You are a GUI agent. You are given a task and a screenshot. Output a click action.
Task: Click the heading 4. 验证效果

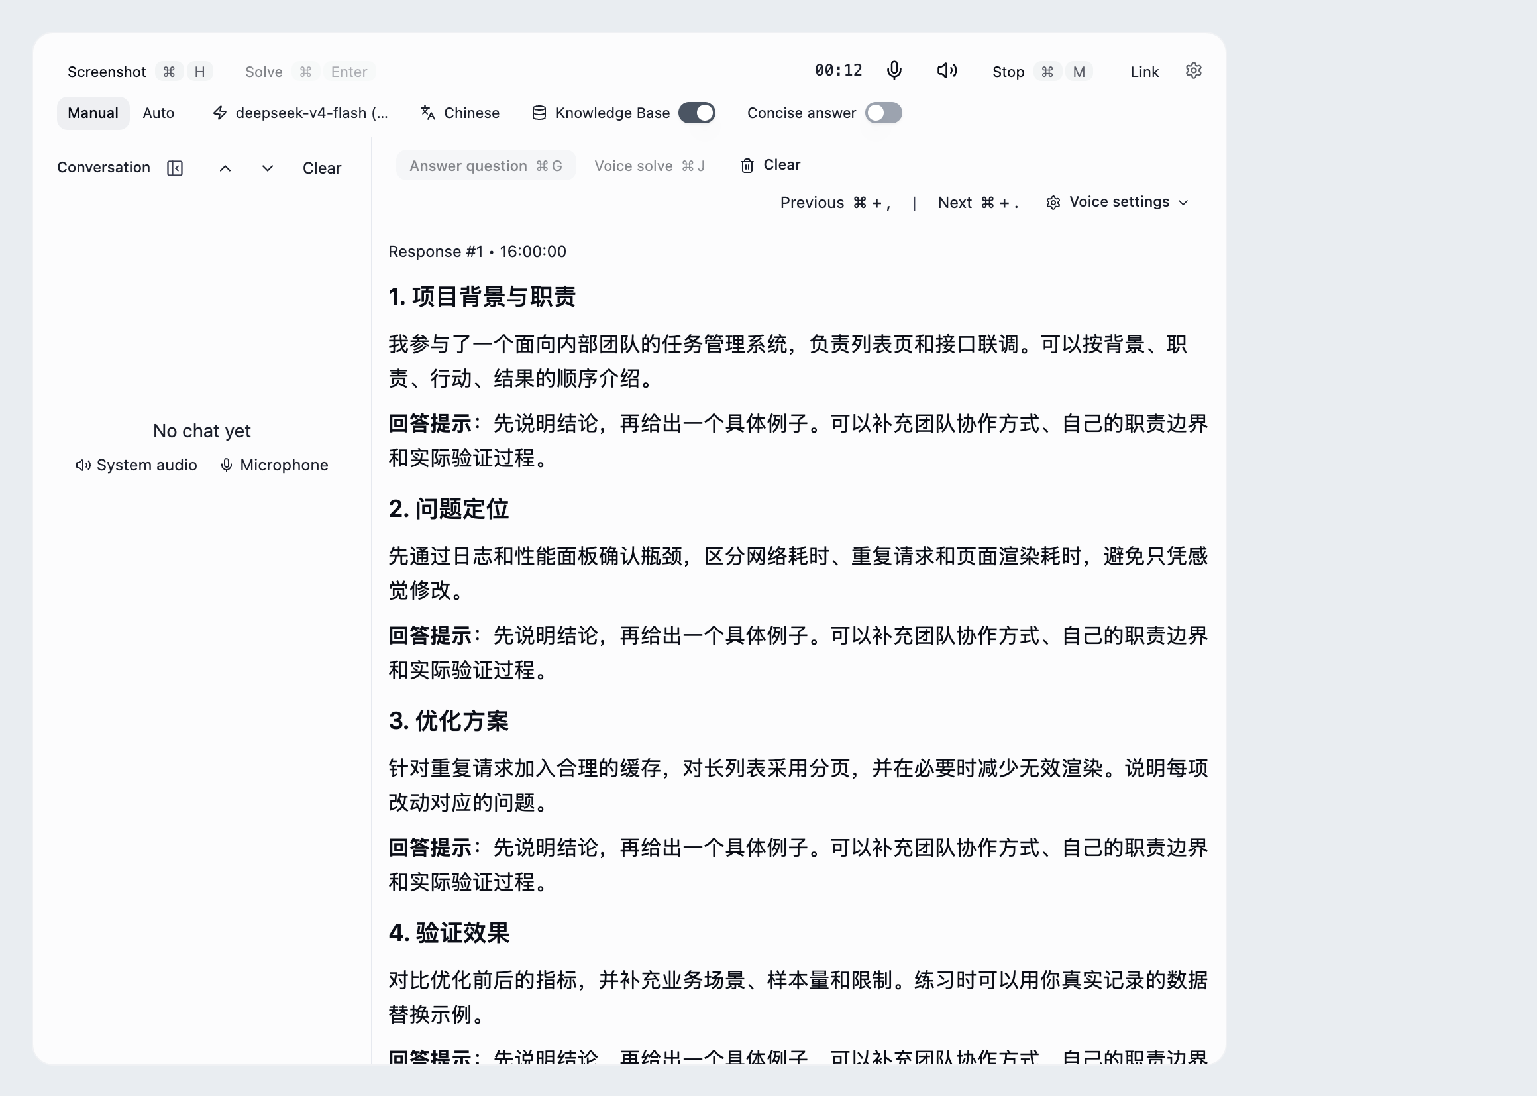pyautogui.click(x=449, y=933)
